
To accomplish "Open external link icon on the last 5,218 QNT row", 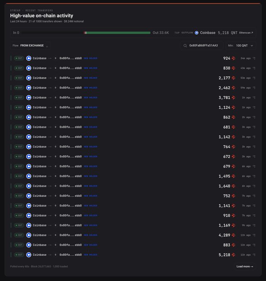I will point(254,255).
